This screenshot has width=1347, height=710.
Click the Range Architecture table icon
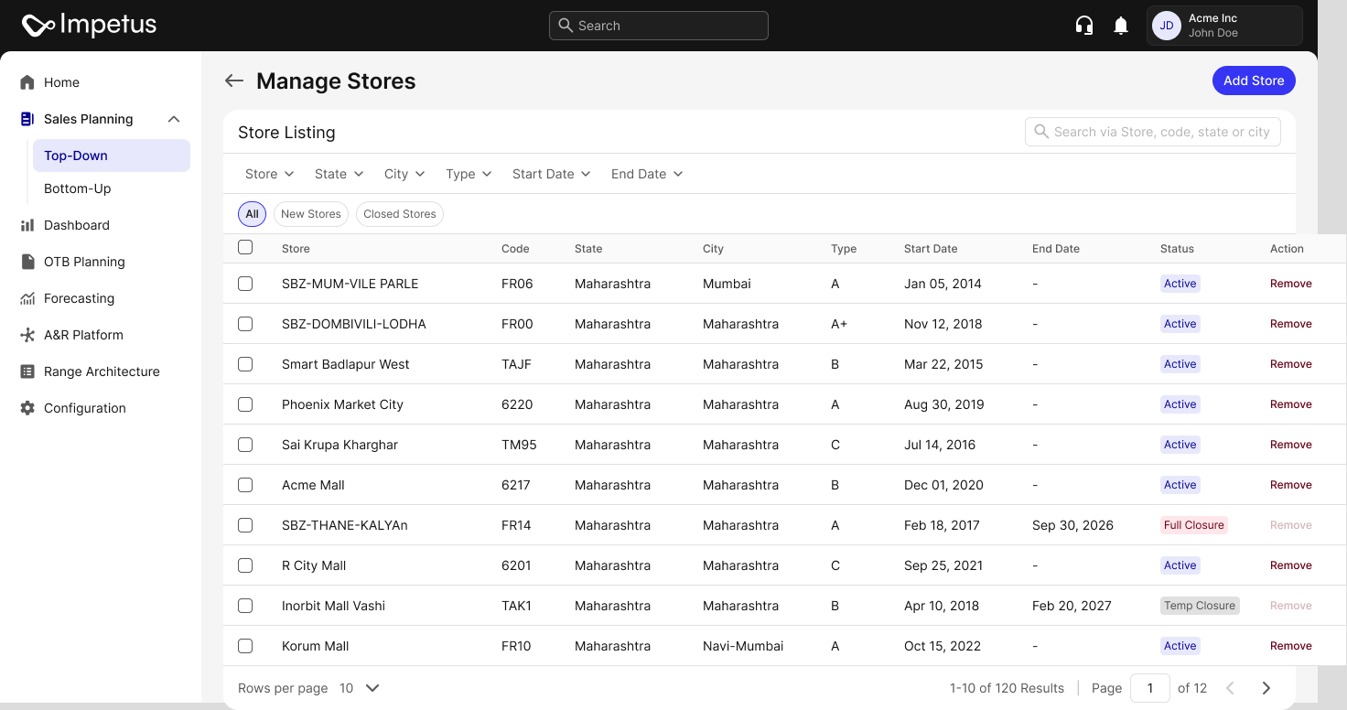(x=27, y=371)
